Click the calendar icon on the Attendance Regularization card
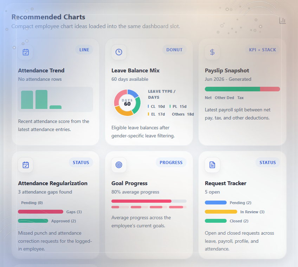The width and height of the screenshot is (298, 267). pos(26,165)
